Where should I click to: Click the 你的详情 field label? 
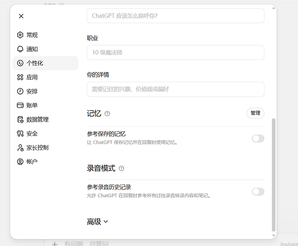click(98, 75)
